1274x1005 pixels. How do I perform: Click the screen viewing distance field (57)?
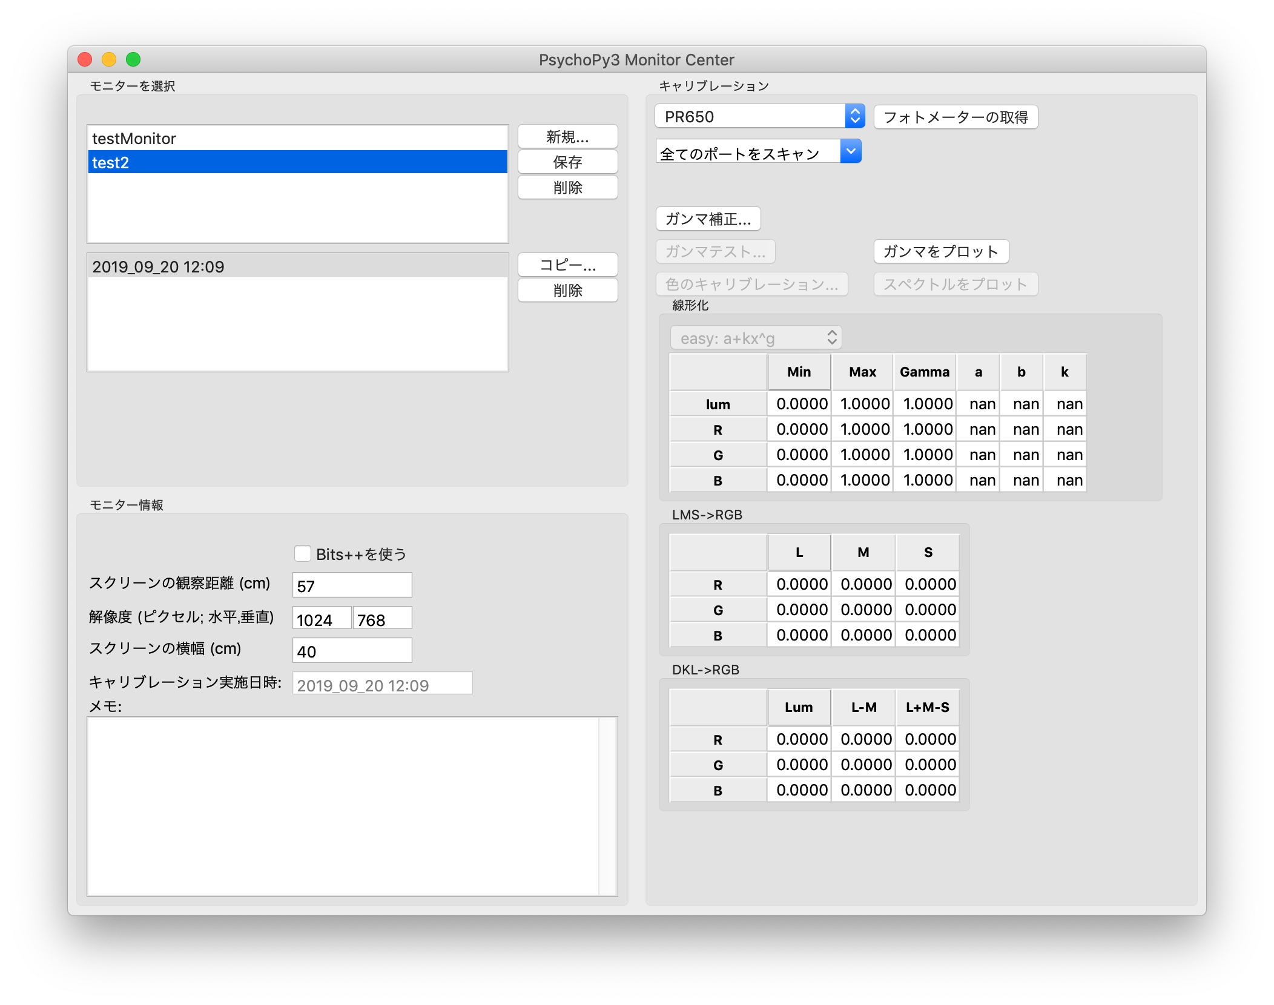click(352, 585)
